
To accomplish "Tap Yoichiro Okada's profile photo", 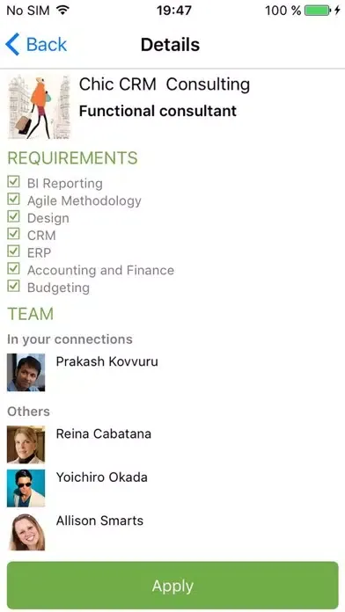I will coord(26,488).
